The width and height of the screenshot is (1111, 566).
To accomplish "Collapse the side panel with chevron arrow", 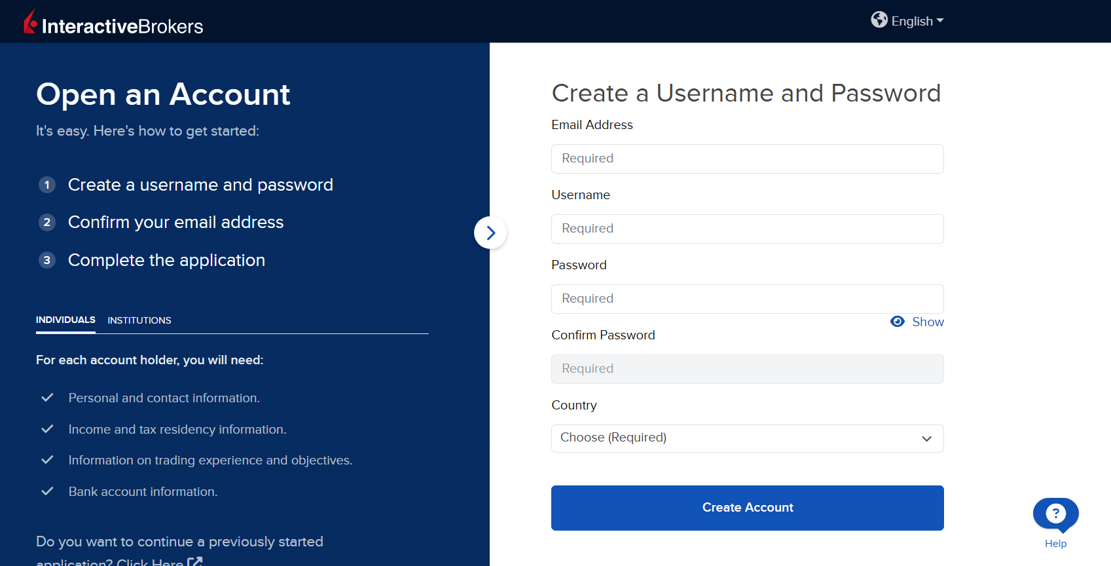I will point(490,233).
